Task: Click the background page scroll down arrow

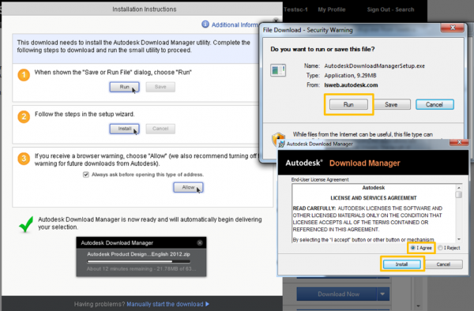Action: coord(419,306)
